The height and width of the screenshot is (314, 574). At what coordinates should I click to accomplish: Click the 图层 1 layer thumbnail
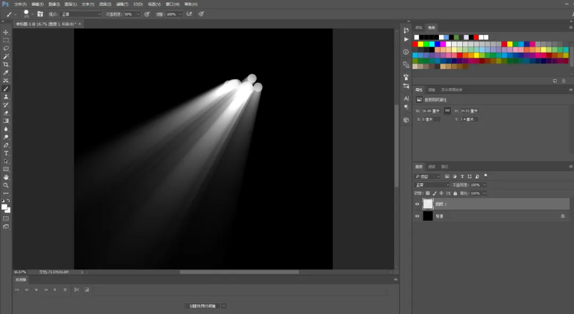[428, 204]
